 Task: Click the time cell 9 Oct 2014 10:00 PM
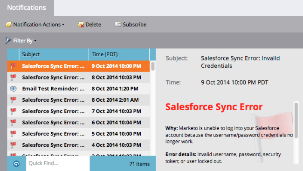[117, 66]
